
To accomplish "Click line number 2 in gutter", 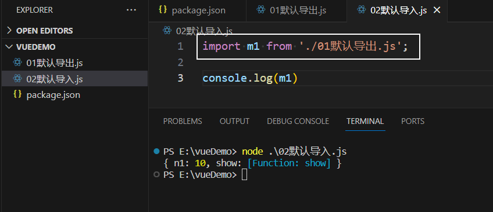I will [x=180, y=63].
